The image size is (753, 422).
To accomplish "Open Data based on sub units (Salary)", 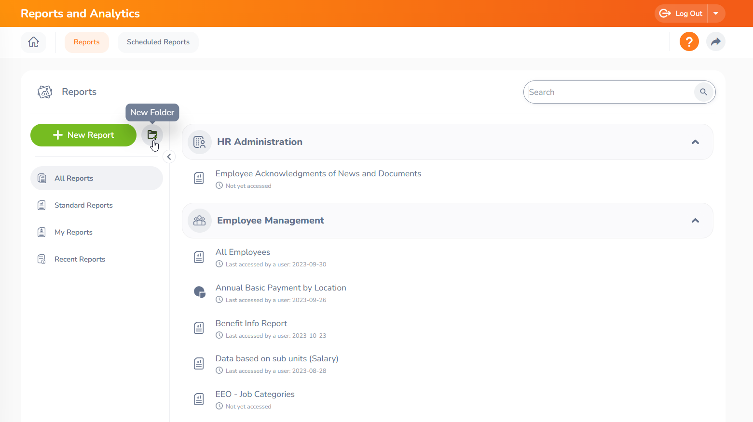I will pyautogui.click(x=277, y=358).
